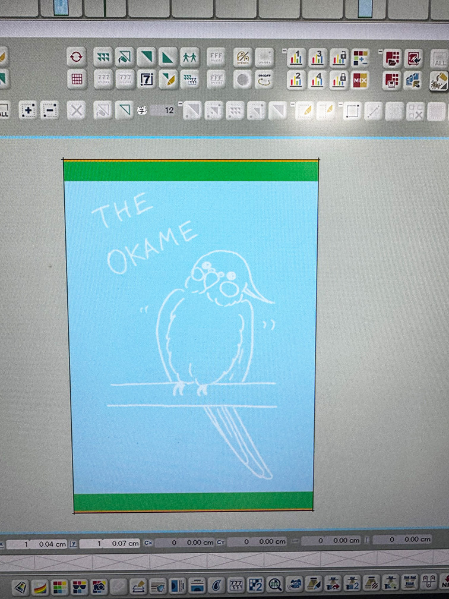This screenshot has width=449, height=599.
Task: Click the Y coordinate field showing 0.07 cm
Action: tap(110, 543)
